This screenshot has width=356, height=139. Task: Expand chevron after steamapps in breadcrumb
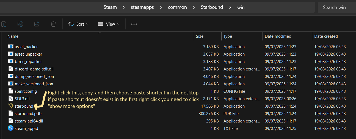tap(161, 7)
